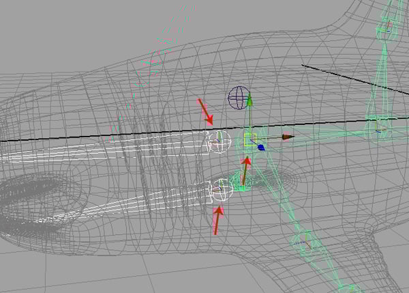409x293 pixels.
Task: Grab the green Y-axis arrow of move gizmo
Action: (249, 100)
